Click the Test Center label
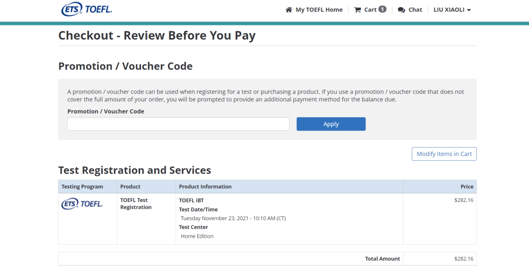This screenshot has width=529, height=270. coord(193,227)
